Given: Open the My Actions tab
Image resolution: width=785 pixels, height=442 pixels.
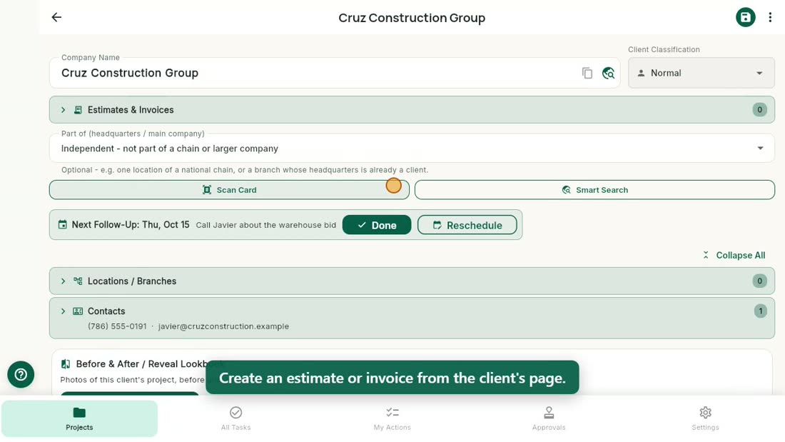Looking at the screenshot, I should [x=392, y=419].
